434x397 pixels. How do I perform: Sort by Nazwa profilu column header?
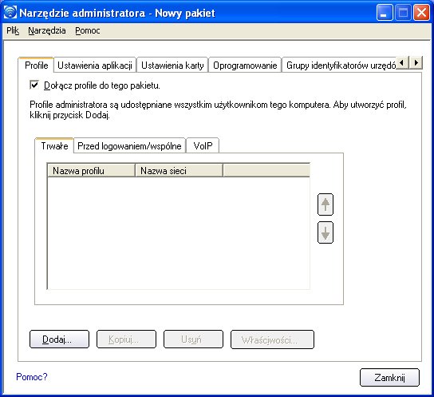click(x=91, y=170)
